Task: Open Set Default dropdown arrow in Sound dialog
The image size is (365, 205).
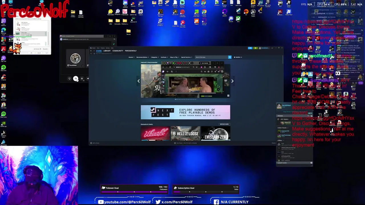Action: [x=41, y=49]
